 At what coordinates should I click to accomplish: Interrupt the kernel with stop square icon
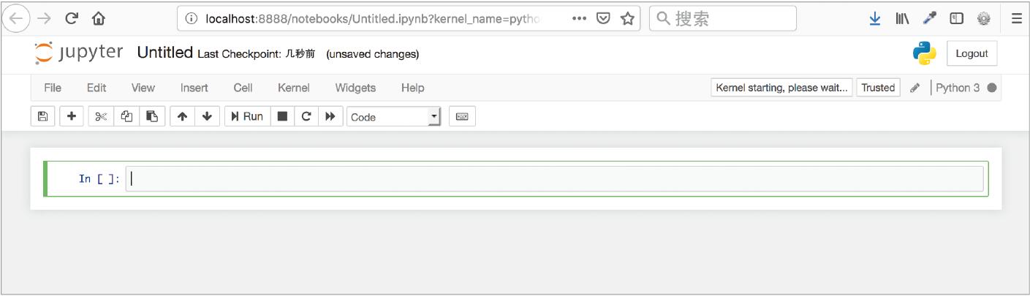[x=282, y=116]
